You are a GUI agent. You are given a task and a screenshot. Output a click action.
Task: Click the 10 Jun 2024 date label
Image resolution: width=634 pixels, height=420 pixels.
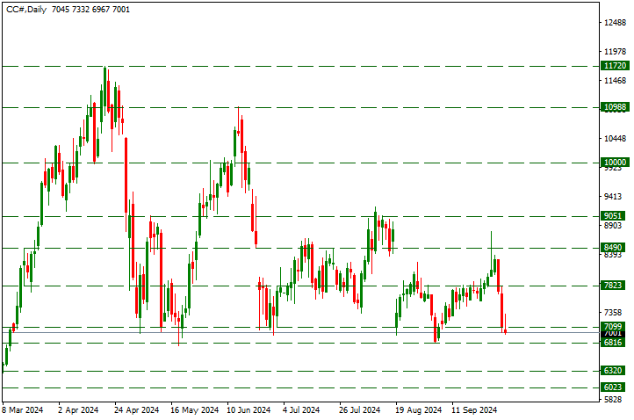click(x=249, y=410)
